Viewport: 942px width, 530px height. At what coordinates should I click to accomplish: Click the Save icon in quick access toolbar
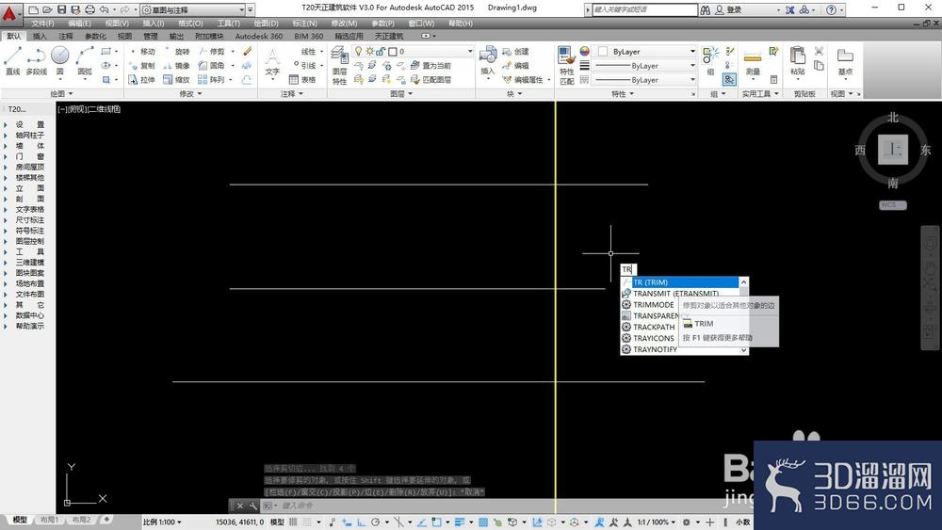coord(62,9)
